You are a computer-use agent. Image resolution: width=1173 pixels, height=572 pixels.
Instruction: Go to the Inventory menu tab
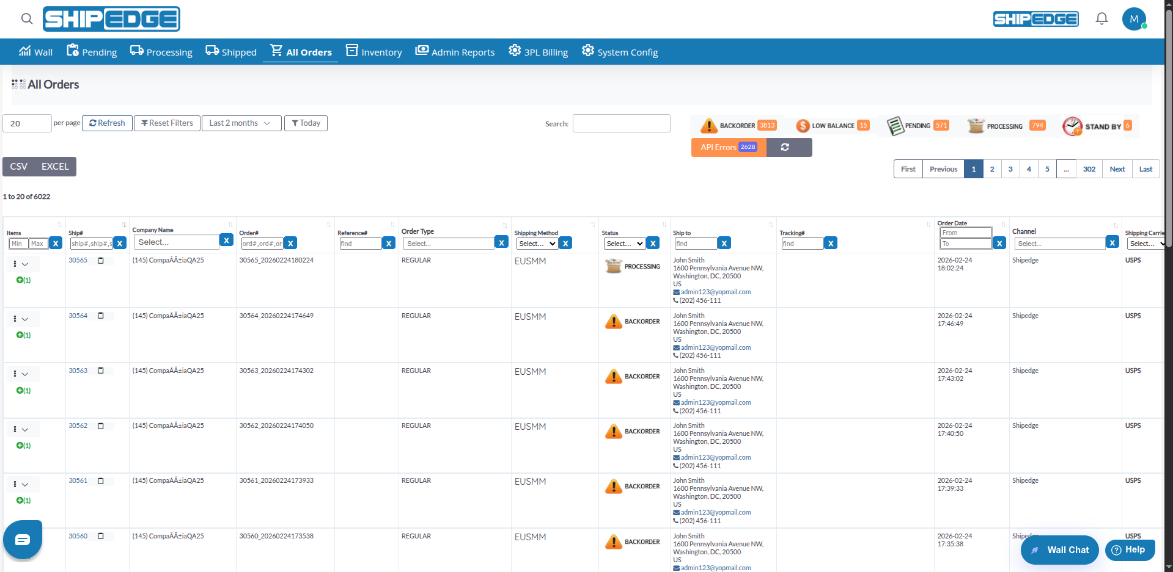coord(374,51)
